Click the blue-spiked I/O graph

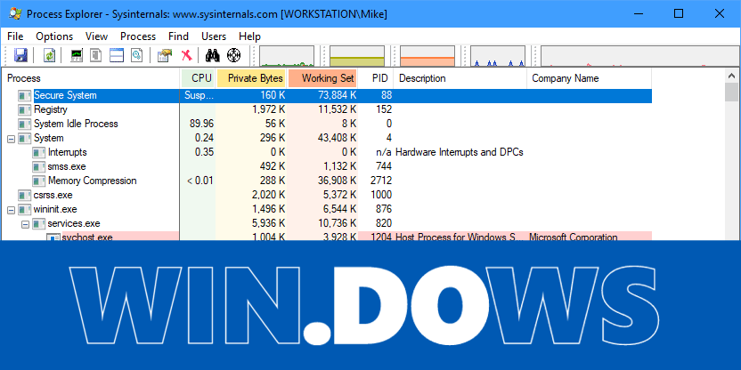point(498,56)
